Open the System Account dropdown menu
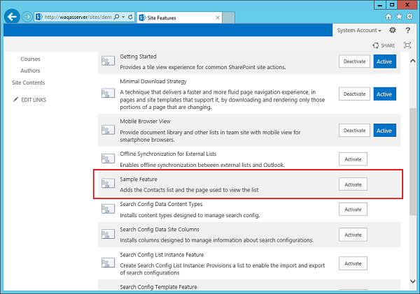Viewport: 420px width, 294px height. [x=358, y=31]
